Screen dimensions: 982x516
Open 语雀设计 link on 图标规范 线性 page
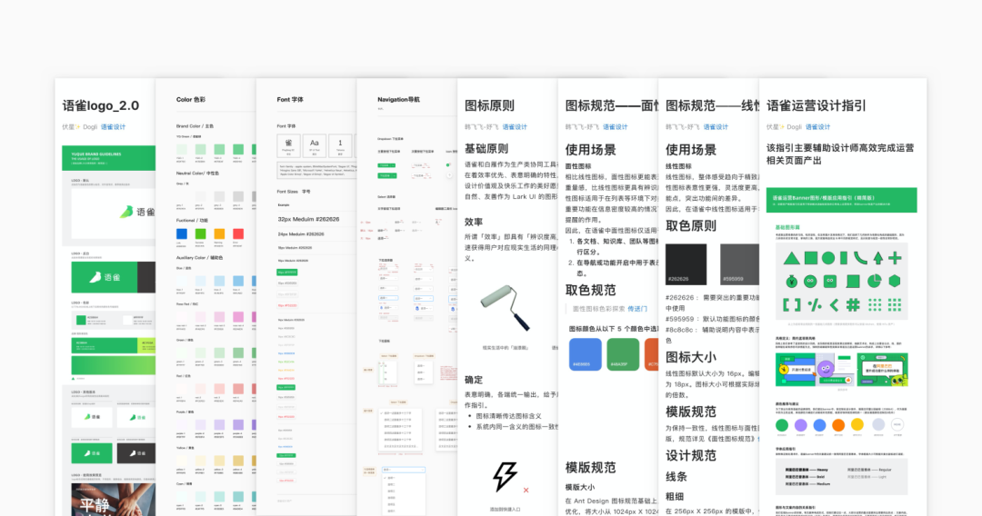click(x=716, y=127)
